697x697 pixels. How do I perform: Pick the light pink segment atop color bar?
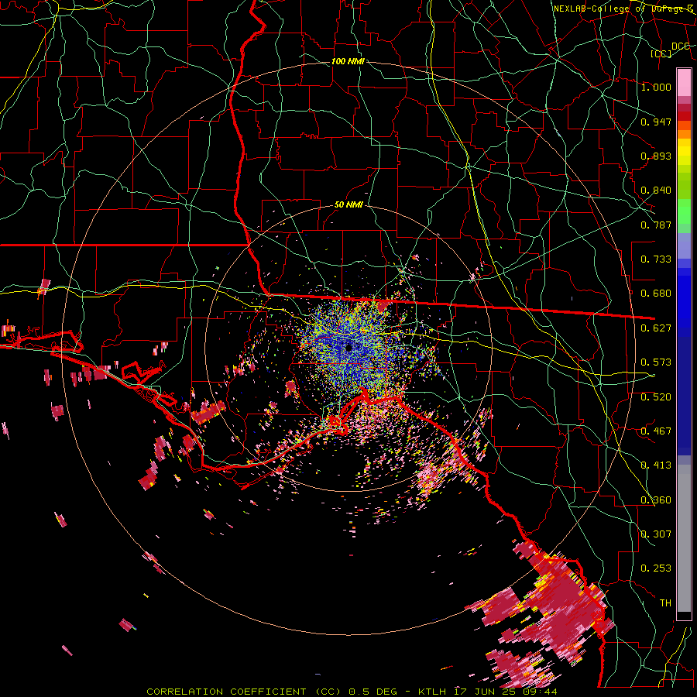[684, 82]
